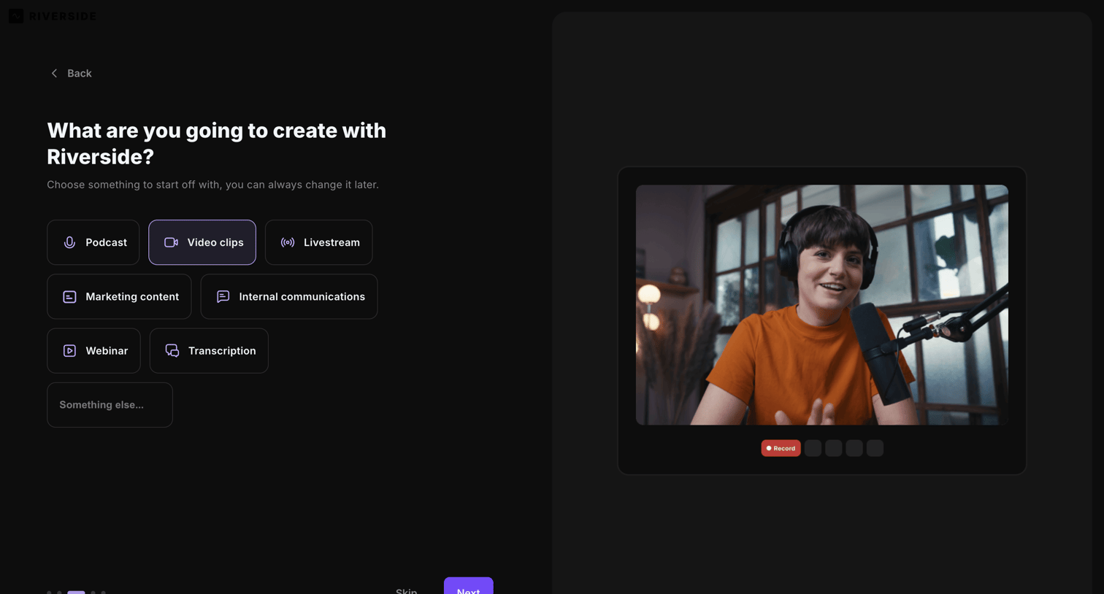Go back to the previous step
1104x594 pixels.
[x=71, y=73]
